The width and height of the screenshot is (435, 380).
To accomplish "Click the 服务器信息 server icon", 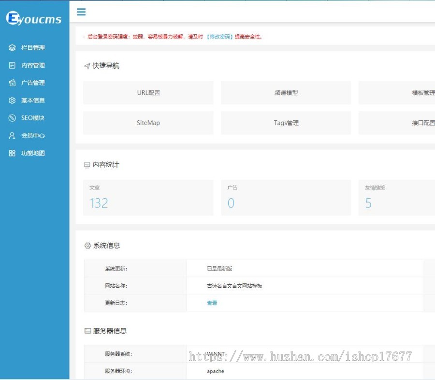I will point(87,331).
